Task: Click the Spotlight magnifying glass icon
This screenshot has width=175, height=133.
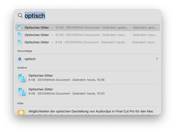Action: [x=20, y=16]
